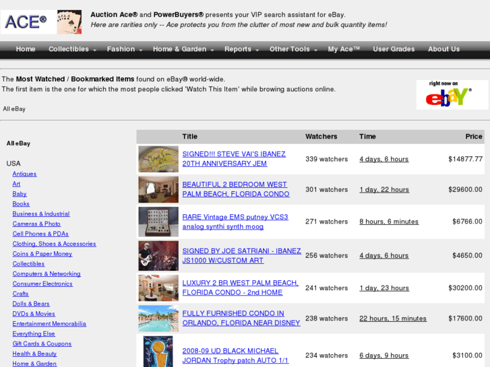The image size is (490, 367).
Task: Open Antiques category link
Action: click(24, 174)
